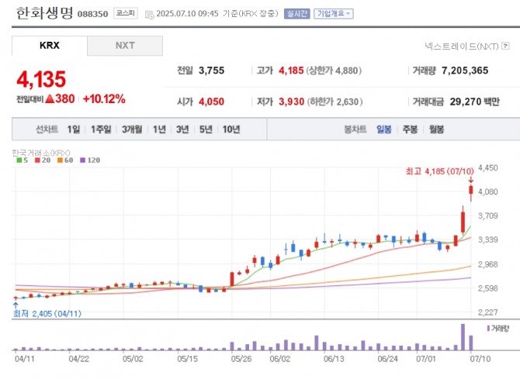Click the purple 120-day moving average legend
Viewport: 520px width, 379px height.
tap(90, 160)
